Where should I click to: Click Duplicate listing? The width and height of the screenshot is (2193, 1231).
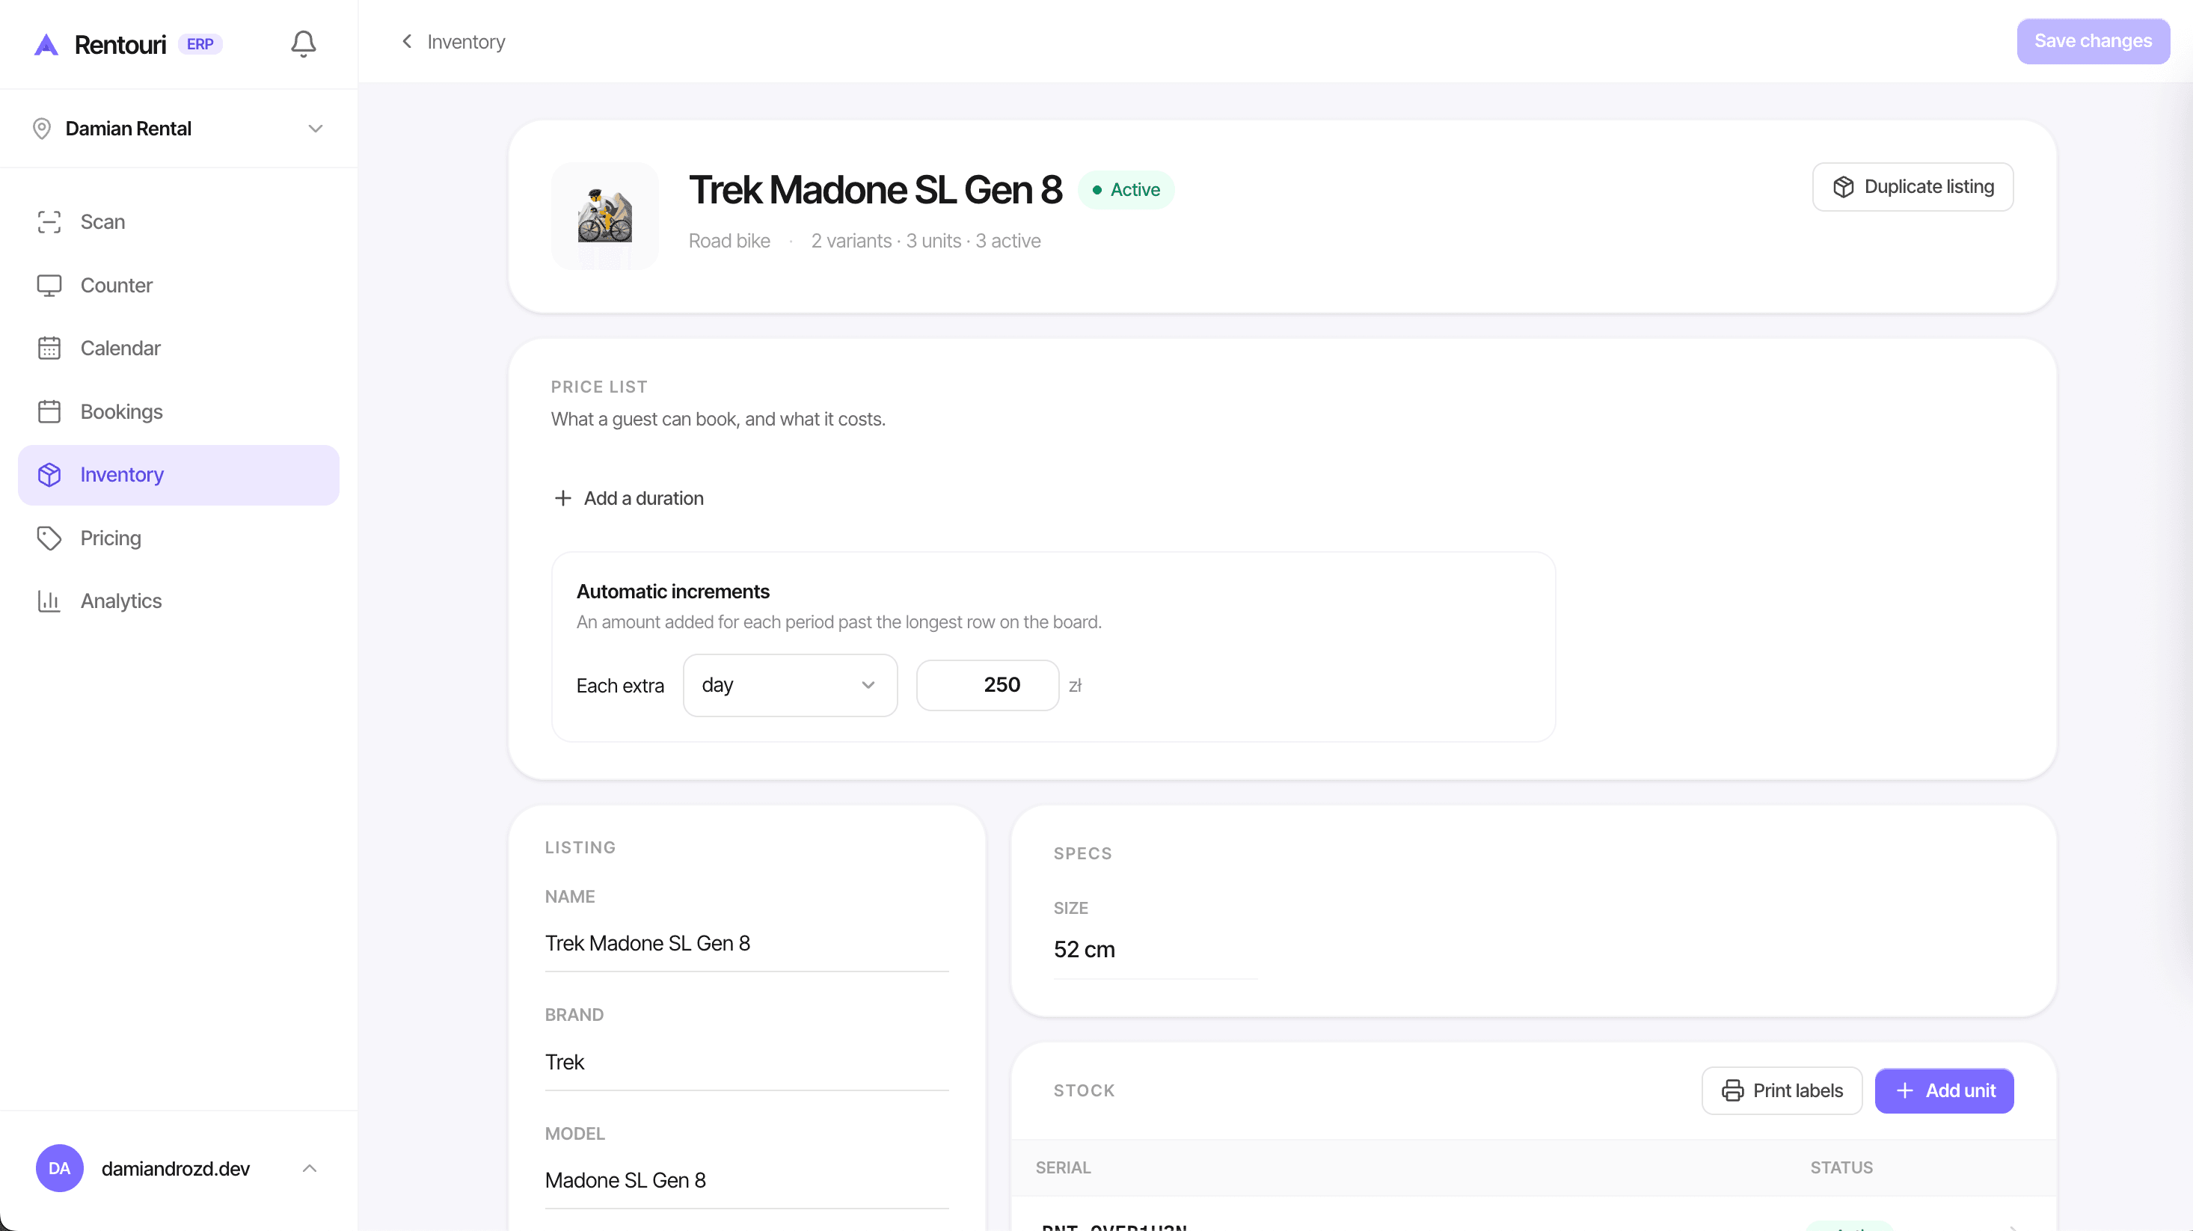1912,187
